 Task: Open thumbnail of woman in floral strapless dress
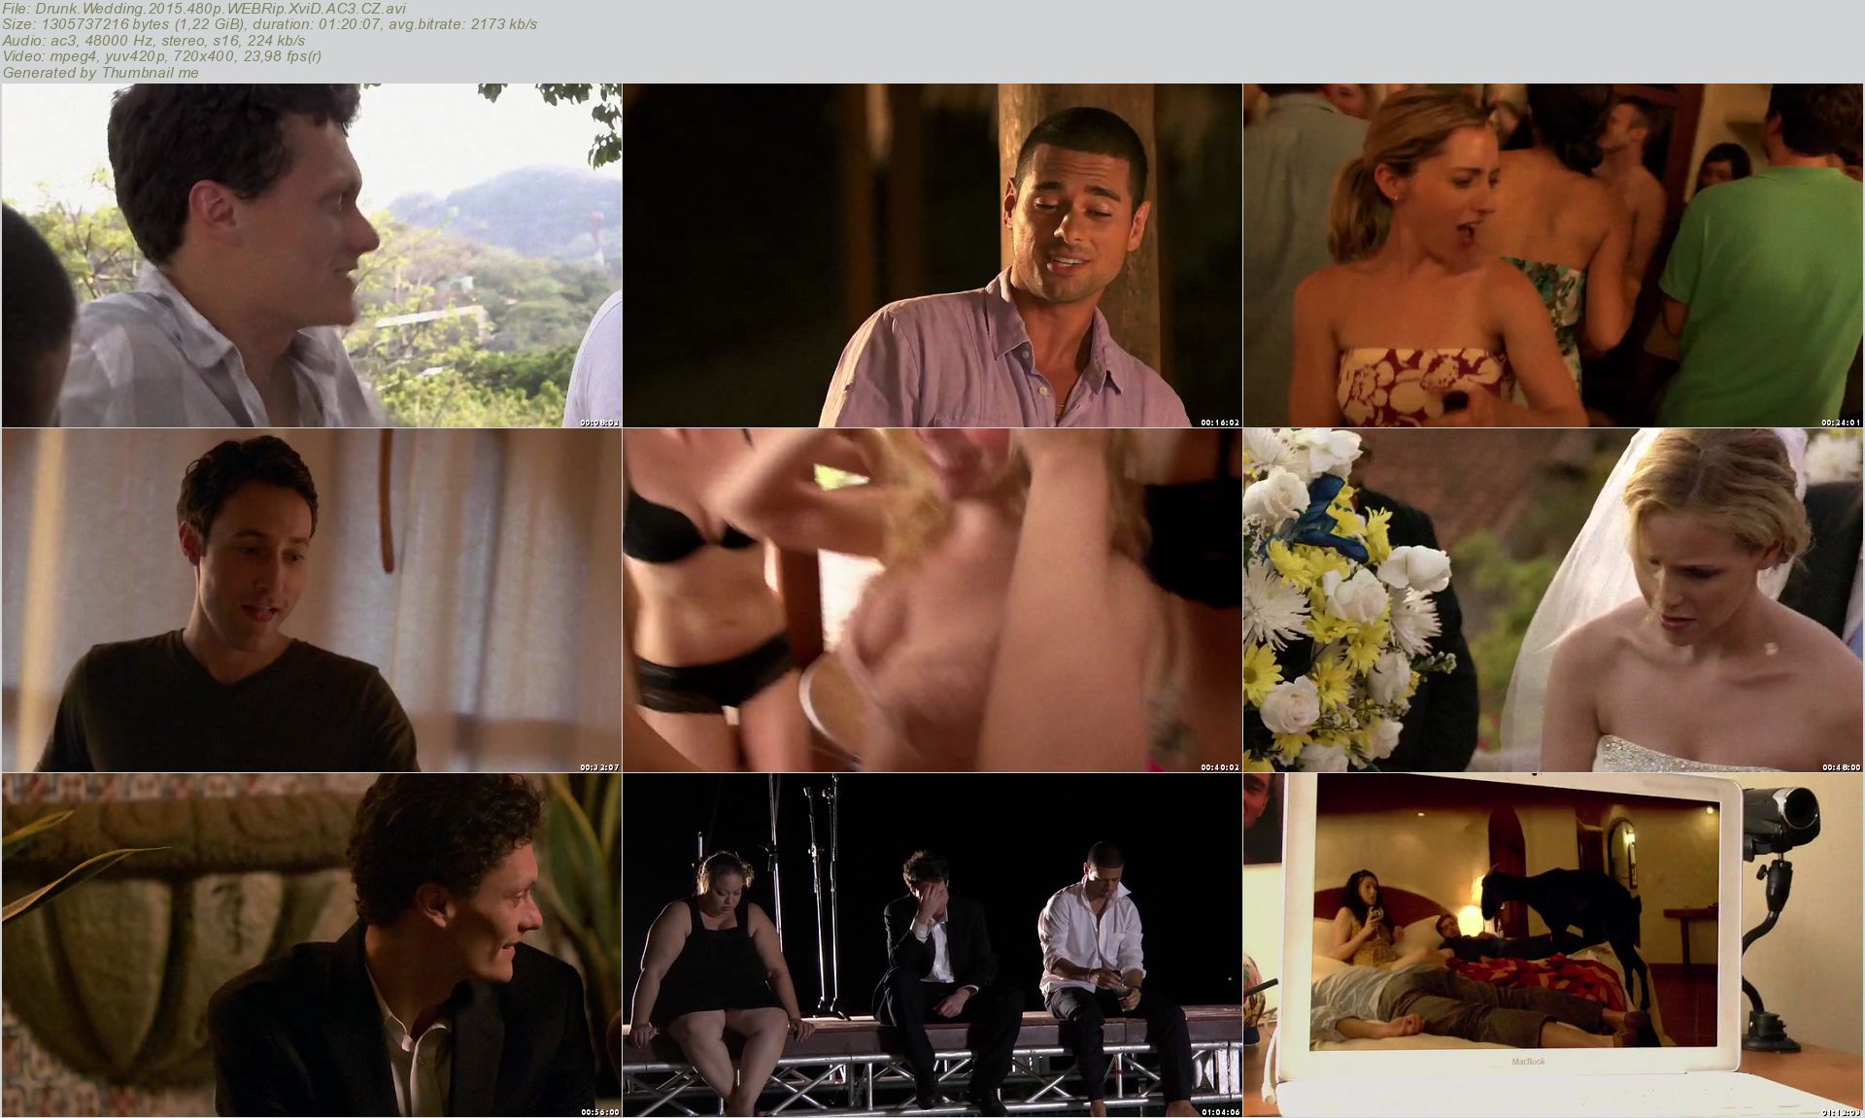click(1552, 254)
